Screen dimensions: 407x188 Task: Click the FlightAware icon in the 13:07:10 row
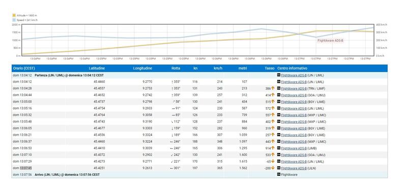pos(279,155)
